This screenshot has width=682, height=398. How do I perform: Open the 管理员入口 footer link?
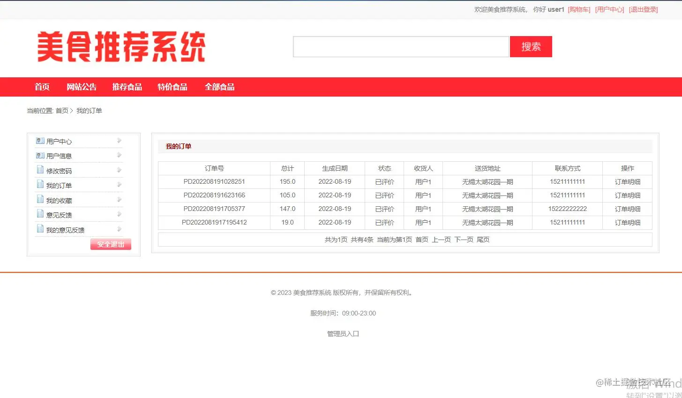(x=343, y=334)
